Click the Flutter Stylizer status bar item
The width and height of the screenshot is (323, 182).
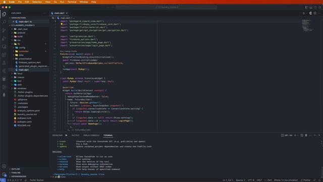click(36, 180)
